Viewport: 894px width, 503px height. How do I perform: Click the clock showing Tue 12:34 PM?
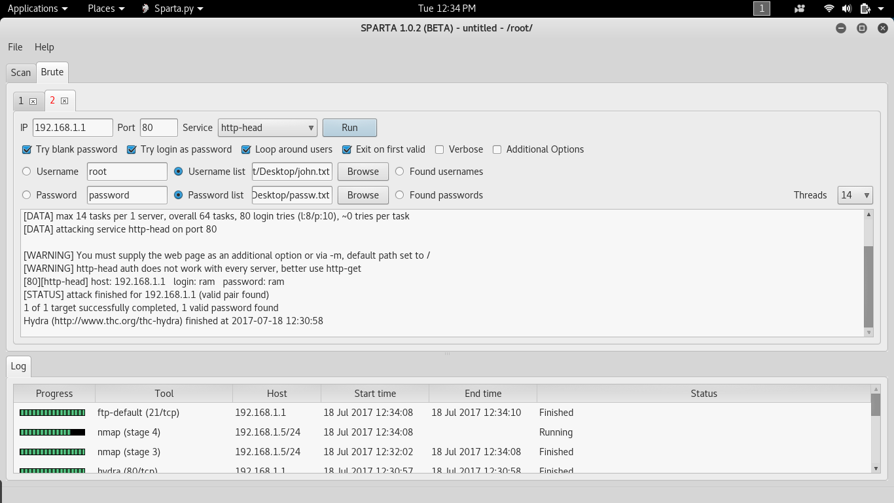(447, 9)
